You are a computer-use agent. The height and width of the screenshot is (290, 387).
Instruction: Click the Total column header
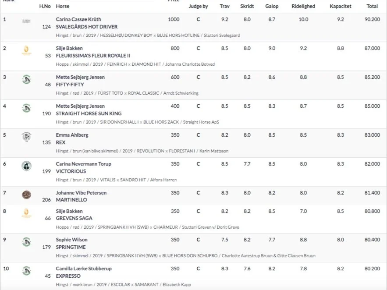click(372, 6)
